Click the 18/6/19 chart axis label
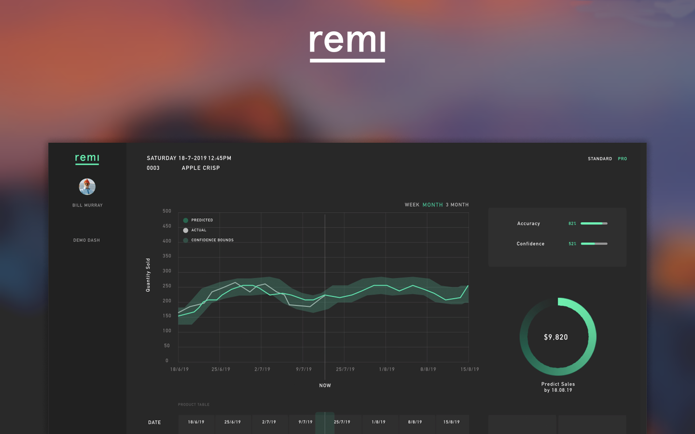 click(x=180, y=369)
